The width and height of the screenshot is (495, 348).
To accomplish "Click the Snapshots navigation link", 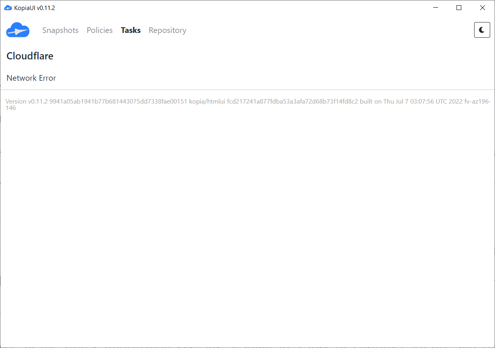I will (60, 30).
